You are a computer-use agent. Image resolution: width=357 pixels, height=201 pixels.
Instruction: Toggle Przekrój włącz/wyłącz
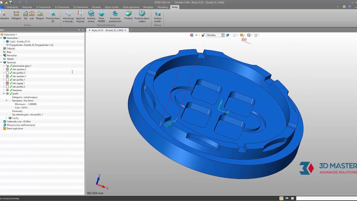click(x=142, y=16)
